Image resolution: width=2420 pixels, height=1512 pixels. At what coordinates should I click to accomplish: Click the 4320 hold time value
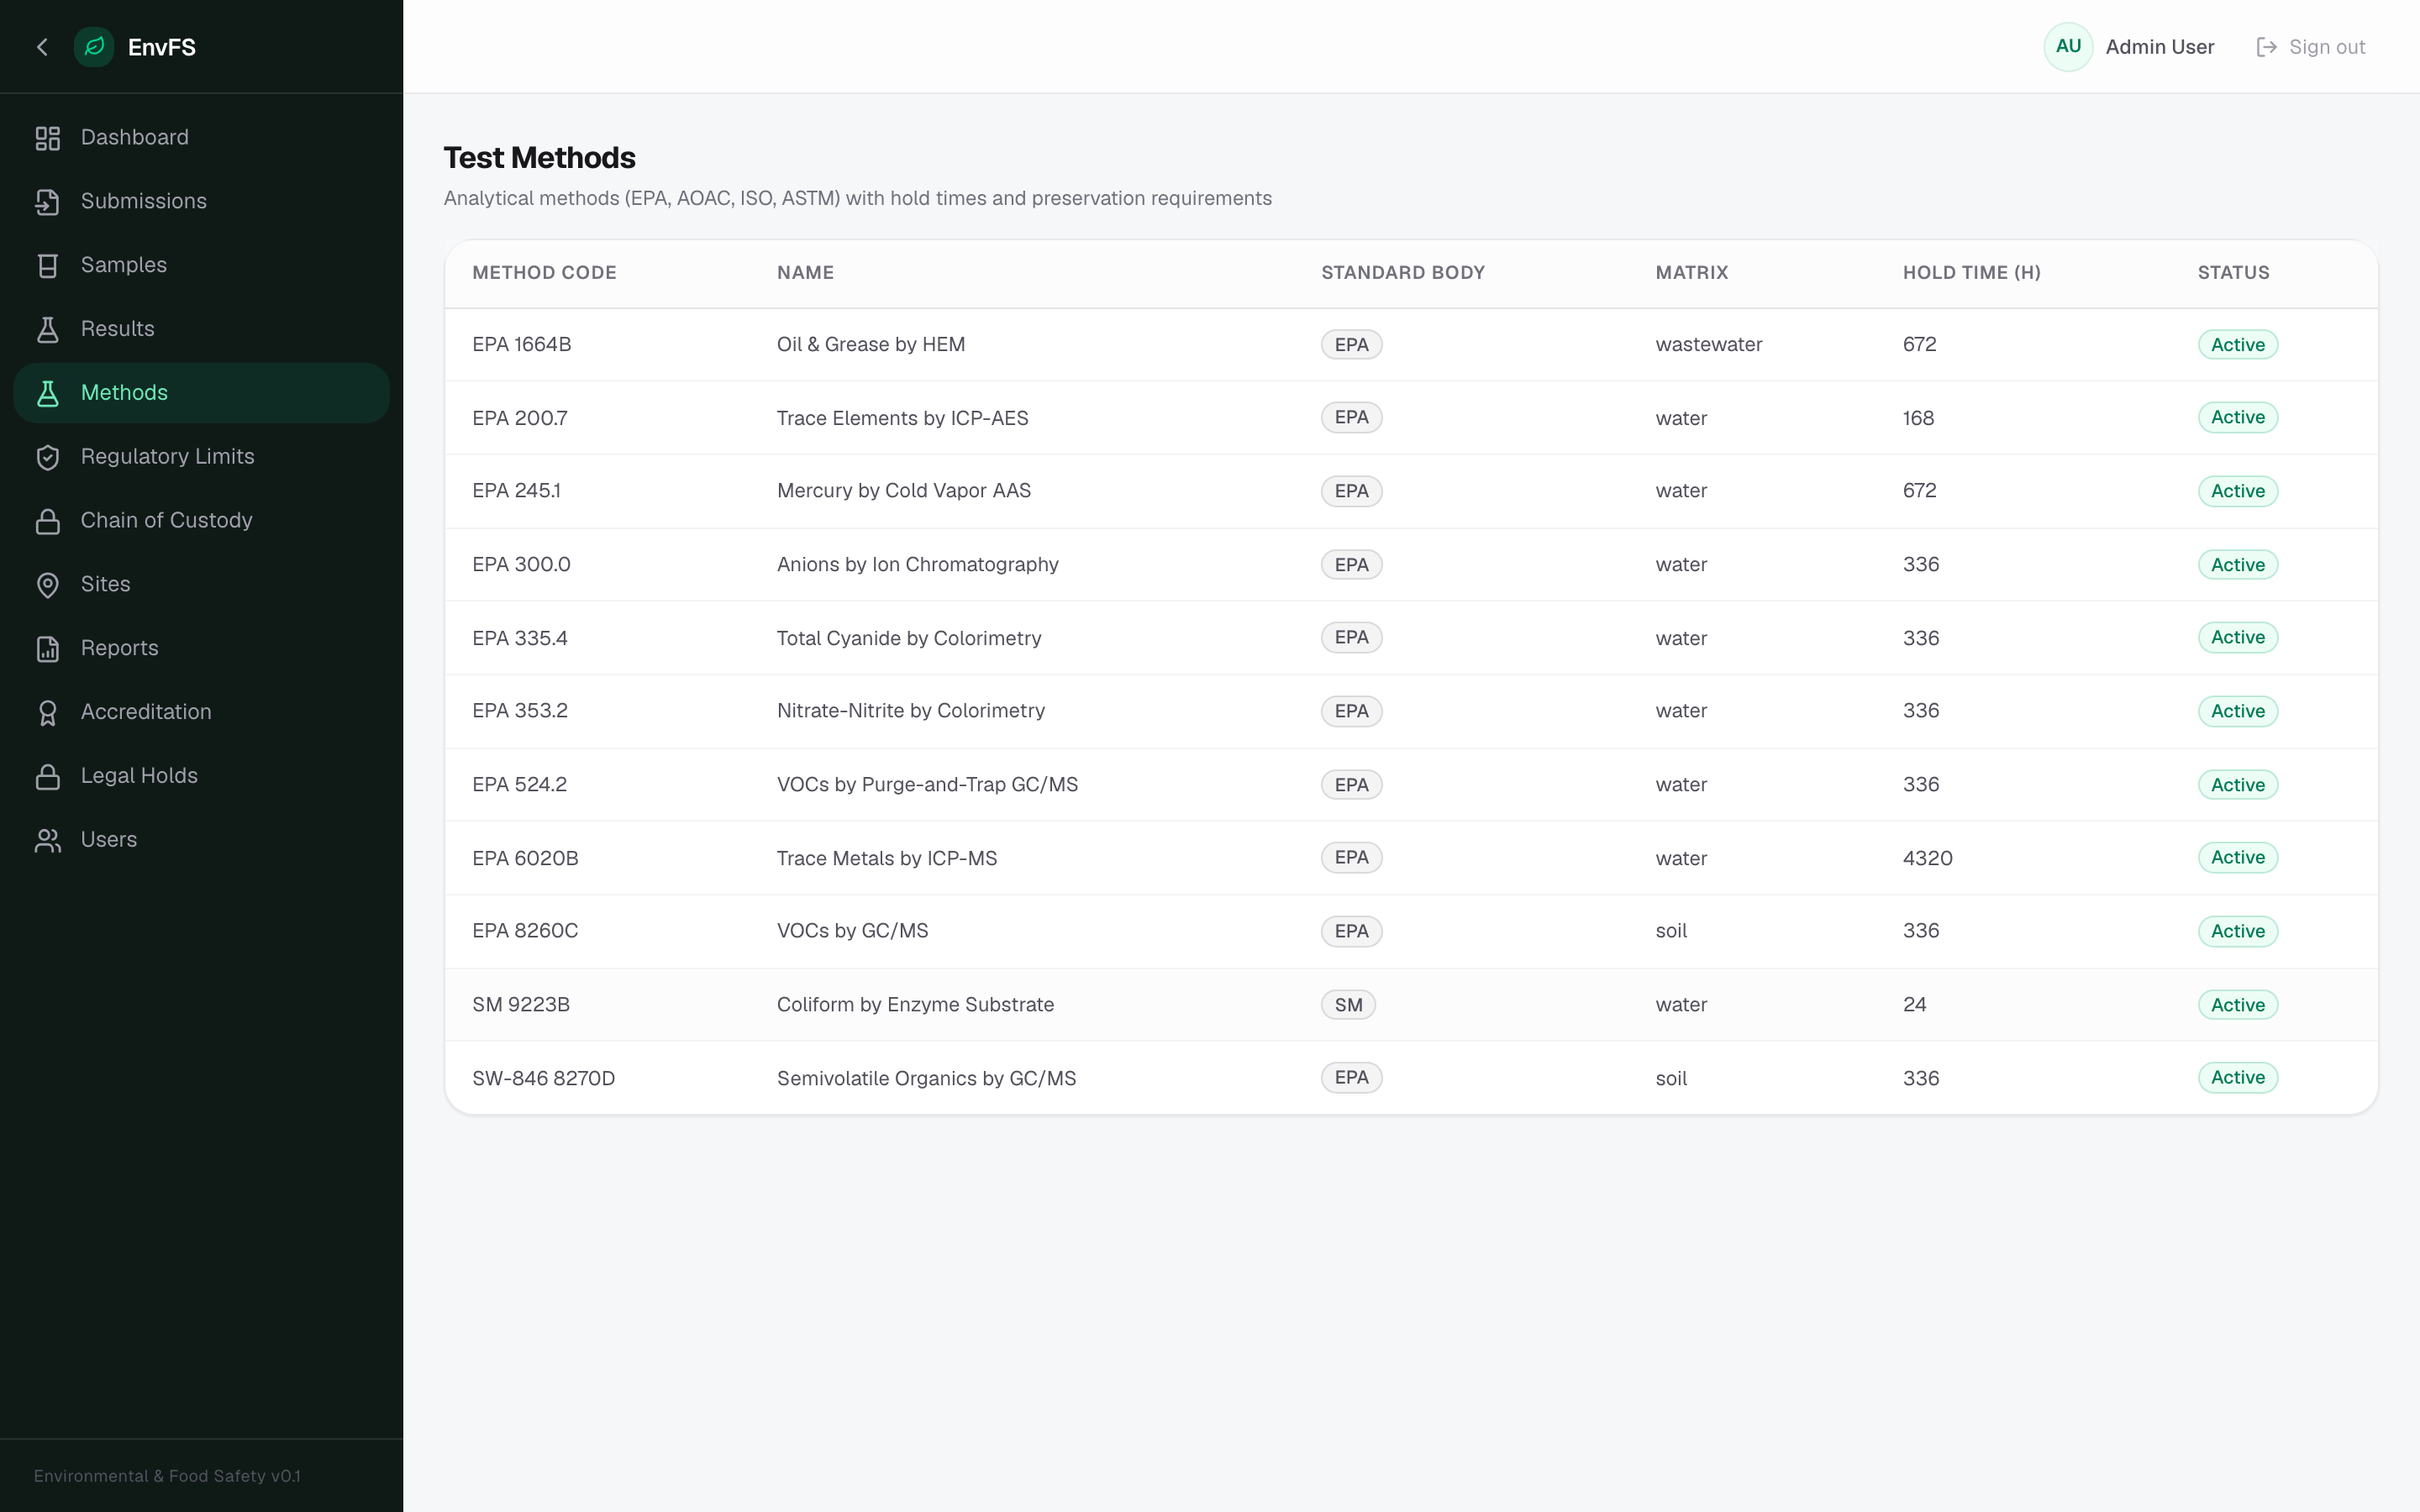[1927, 858]
